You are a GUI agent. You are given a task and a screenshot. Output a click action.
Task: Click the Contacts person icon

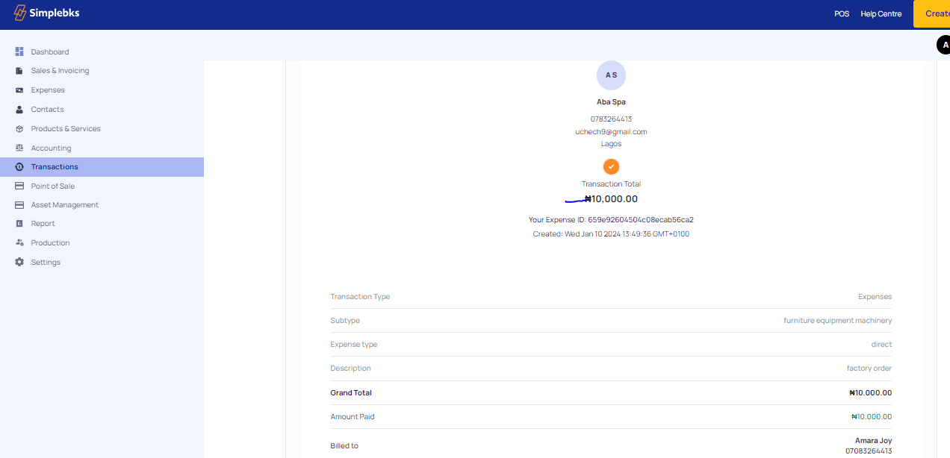(x=19, y=110)
